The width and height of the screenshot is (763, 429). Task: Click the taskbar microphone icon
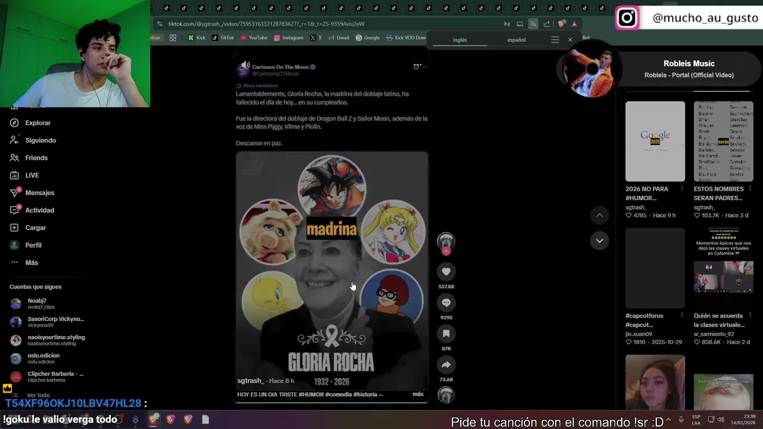click(x=681, y=419)
